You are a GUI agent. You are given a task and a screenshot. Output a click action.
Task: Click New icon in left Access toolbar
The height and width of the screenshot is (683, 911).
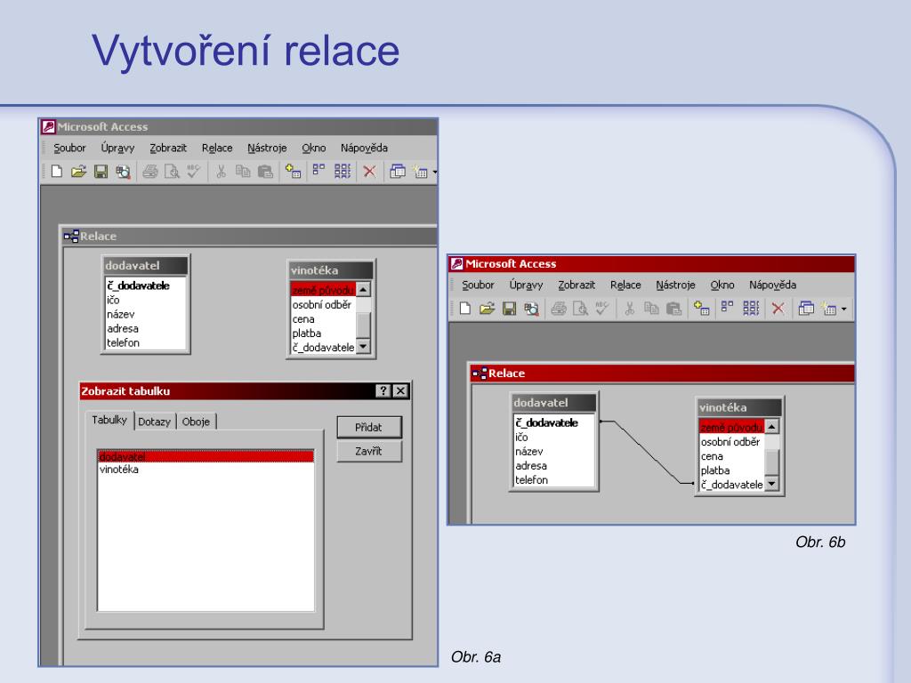(57, 172)
